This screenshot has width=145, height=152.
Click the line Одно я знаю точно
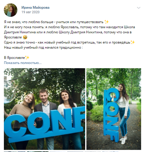(x=69, y=42)
